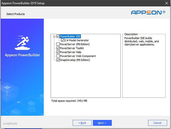Image resolution: width=171 pixels, height=129 pixels.
Task: Select the C# Model Generator label
Action: tap(77, 40)
